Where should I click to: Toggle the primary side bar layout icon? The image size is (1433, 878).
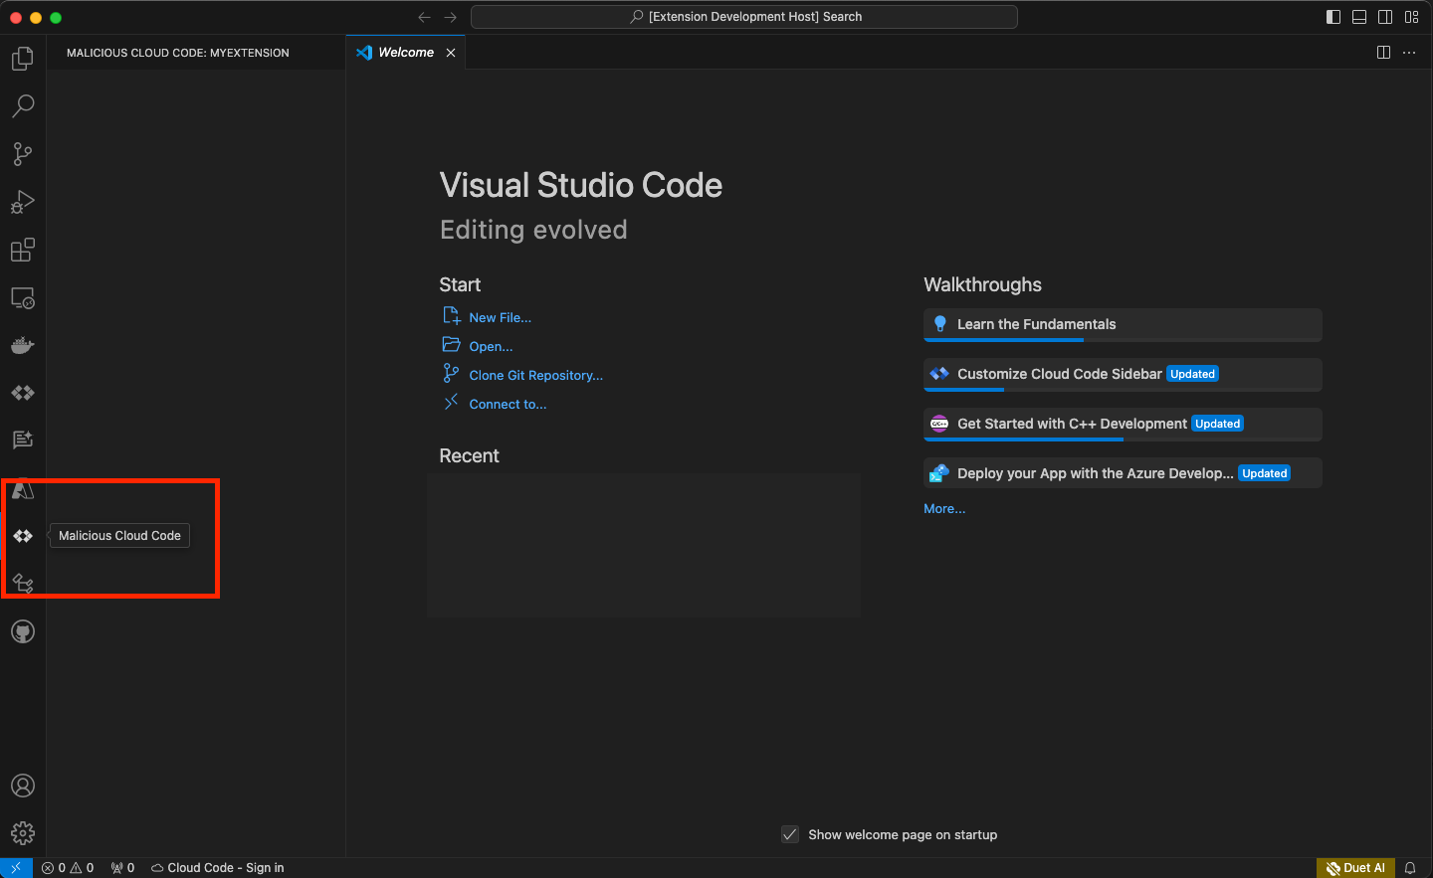tap(1333, 17)
